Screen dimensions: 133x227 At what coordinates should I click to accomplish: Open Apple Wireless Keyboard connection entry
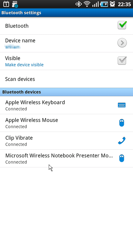pyautogui.click(x=66, y=105)
